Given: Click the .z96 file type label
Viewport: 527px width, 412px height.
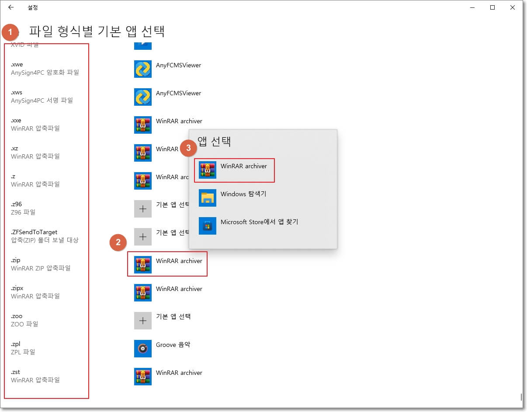Looking at the screenshot, I should click(17, 204).
